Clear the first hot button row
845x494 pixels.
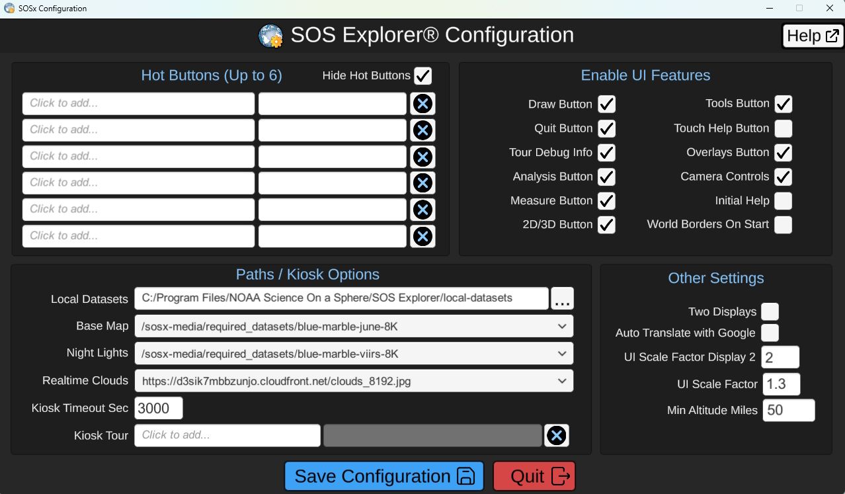click(x=422, y=104)
